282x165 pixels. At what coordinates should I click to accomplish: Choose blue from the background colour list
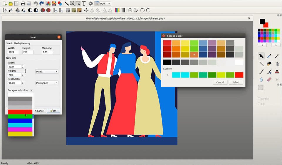pos(20,121)
